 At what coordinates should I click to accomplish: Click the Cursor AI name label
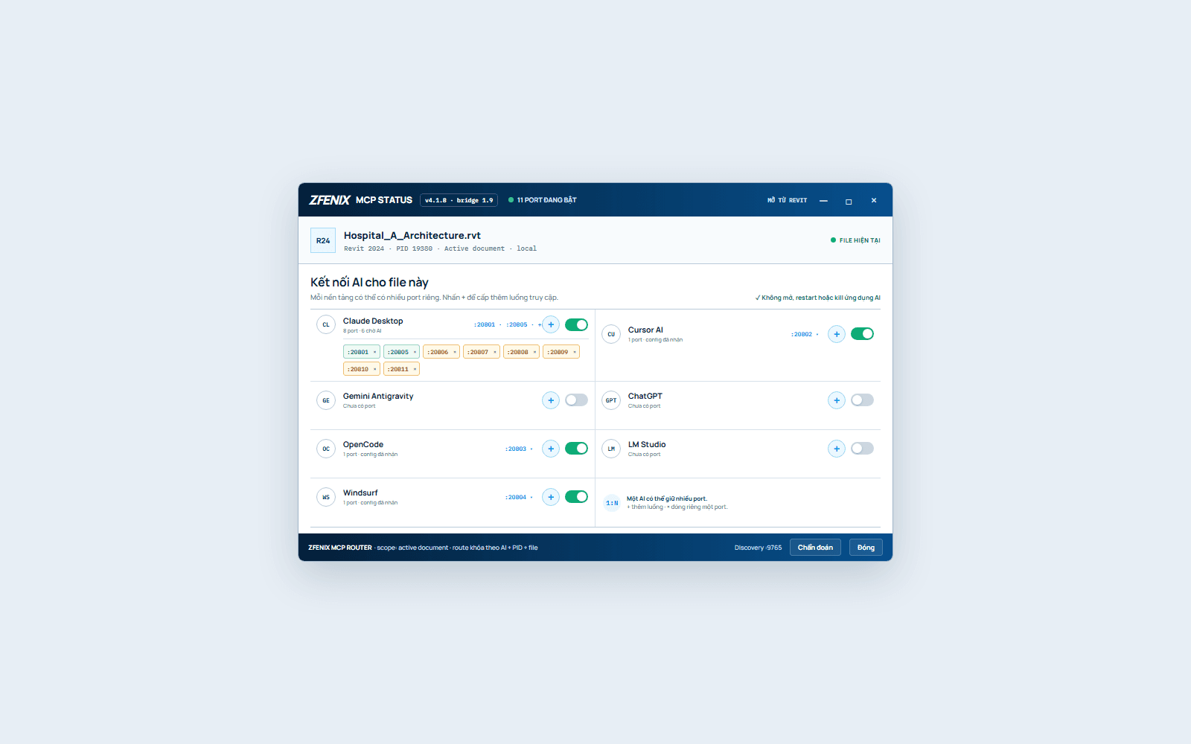tap(645, 330)
